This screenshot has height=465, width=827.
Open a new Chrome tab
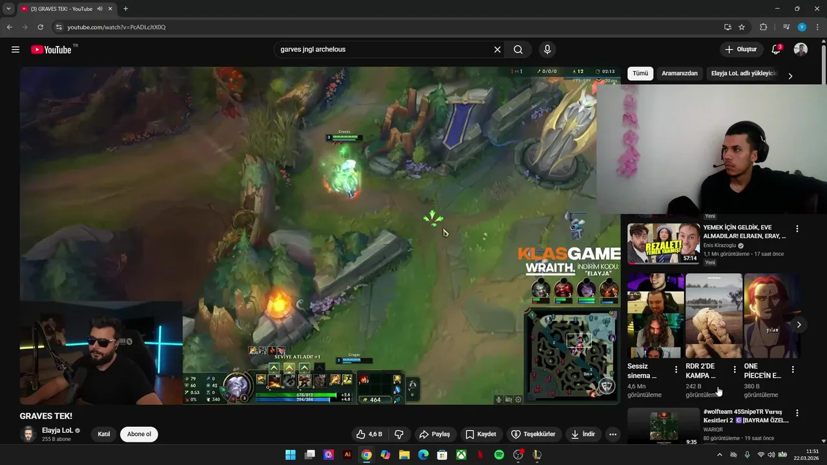click(x=125, y=9)
